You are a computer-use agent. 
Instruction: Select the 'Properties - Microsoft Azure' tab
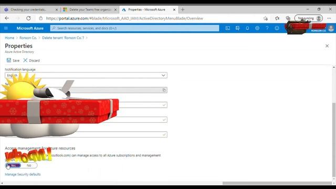[148, 9]
